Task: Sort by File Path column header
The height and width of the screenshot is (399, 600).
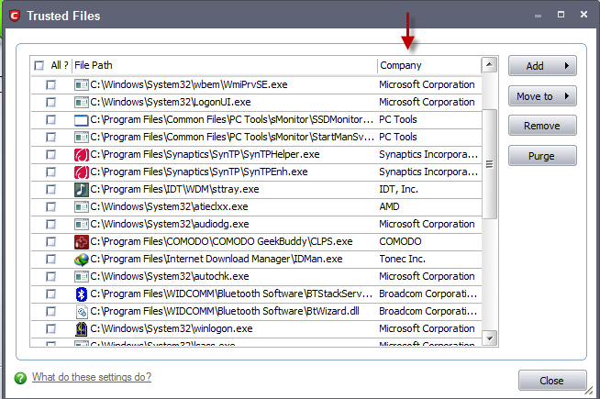Action: pos(224,65)
